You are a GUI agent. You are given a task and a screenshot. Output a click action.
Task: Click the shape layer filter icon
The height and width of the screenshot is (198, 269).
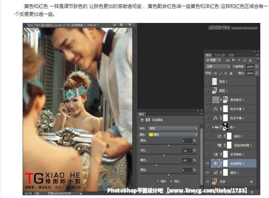[x=244, y=60]
